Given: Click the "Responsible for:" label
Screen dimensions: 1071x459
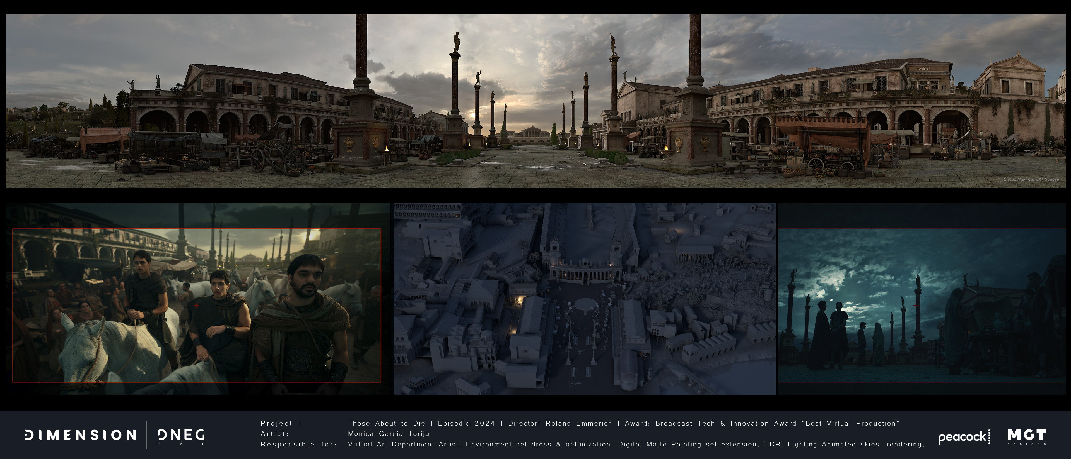Looking at the screenshot, I should tap(299, 444).
